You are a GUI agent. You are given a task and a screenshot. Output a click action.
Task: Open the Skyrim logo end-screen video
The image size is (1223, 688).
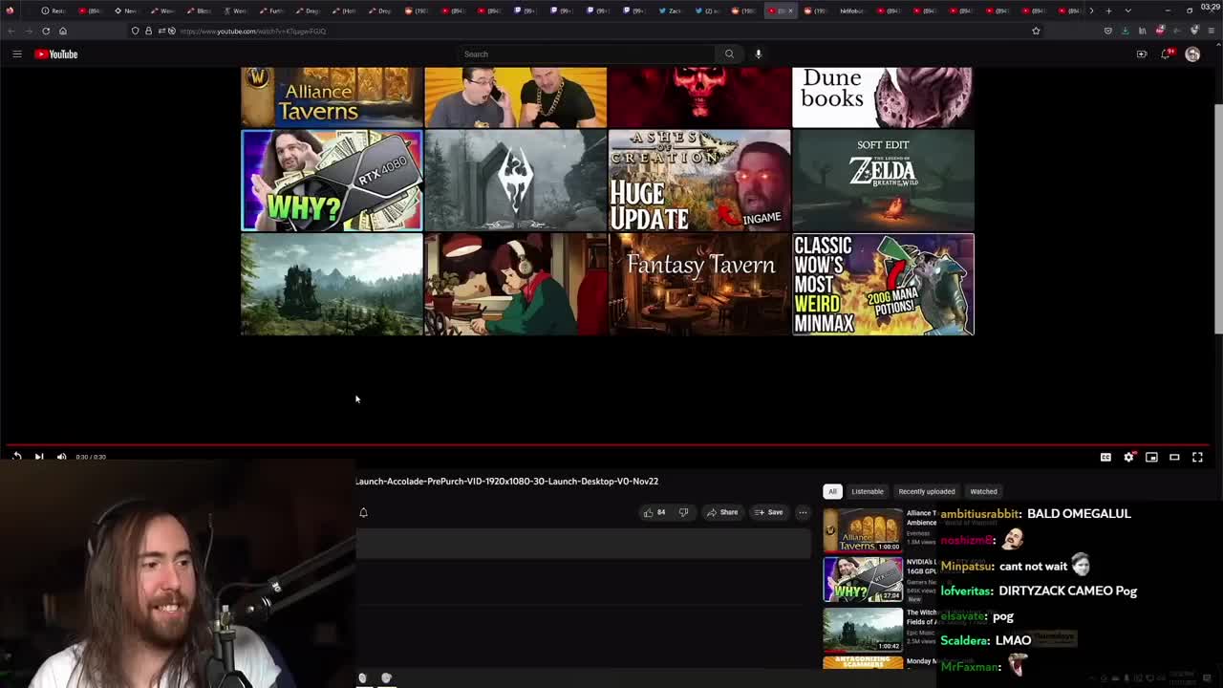point(516,181)
